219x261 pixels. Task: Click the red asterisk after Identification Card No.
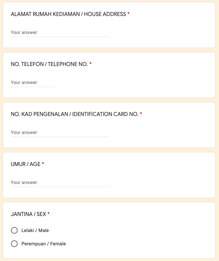pos(141,114)
